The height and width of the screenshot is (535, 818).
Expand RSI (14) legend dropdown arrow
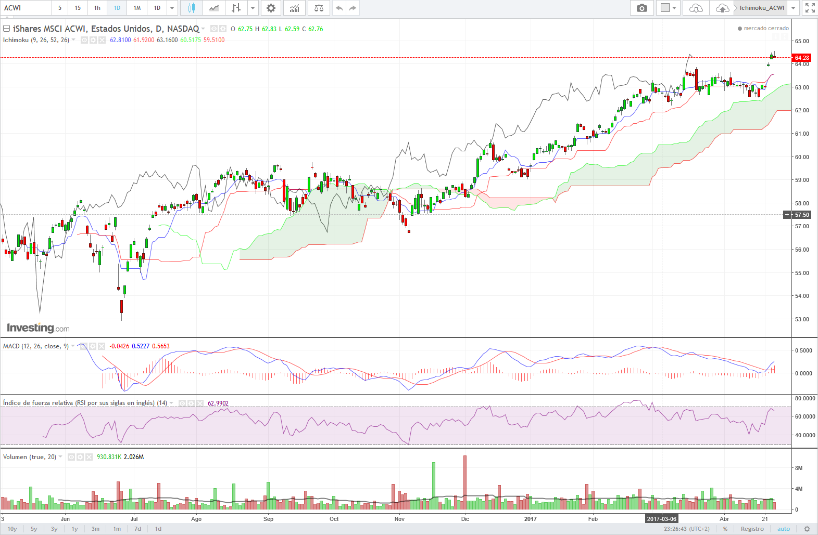point(171,403)
